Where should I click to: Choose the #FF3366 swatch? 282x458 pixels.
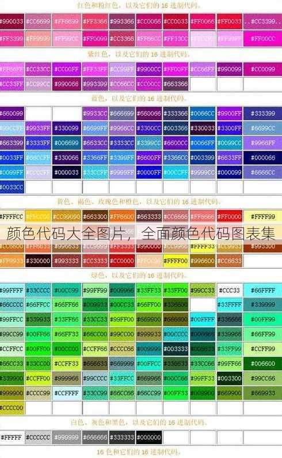pos(95,21)
